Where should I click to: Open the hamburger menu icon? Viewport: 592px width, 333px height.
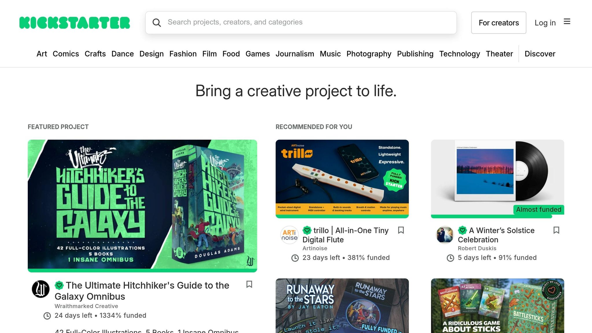(x=567, y=22)
